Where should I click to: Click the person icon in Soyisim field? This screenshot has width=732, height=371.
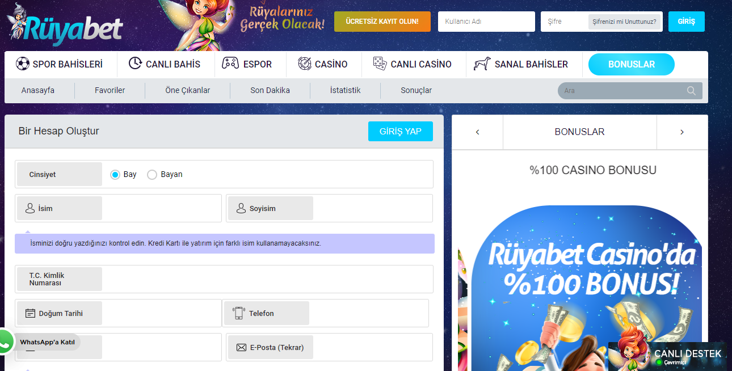click(241, 208)
